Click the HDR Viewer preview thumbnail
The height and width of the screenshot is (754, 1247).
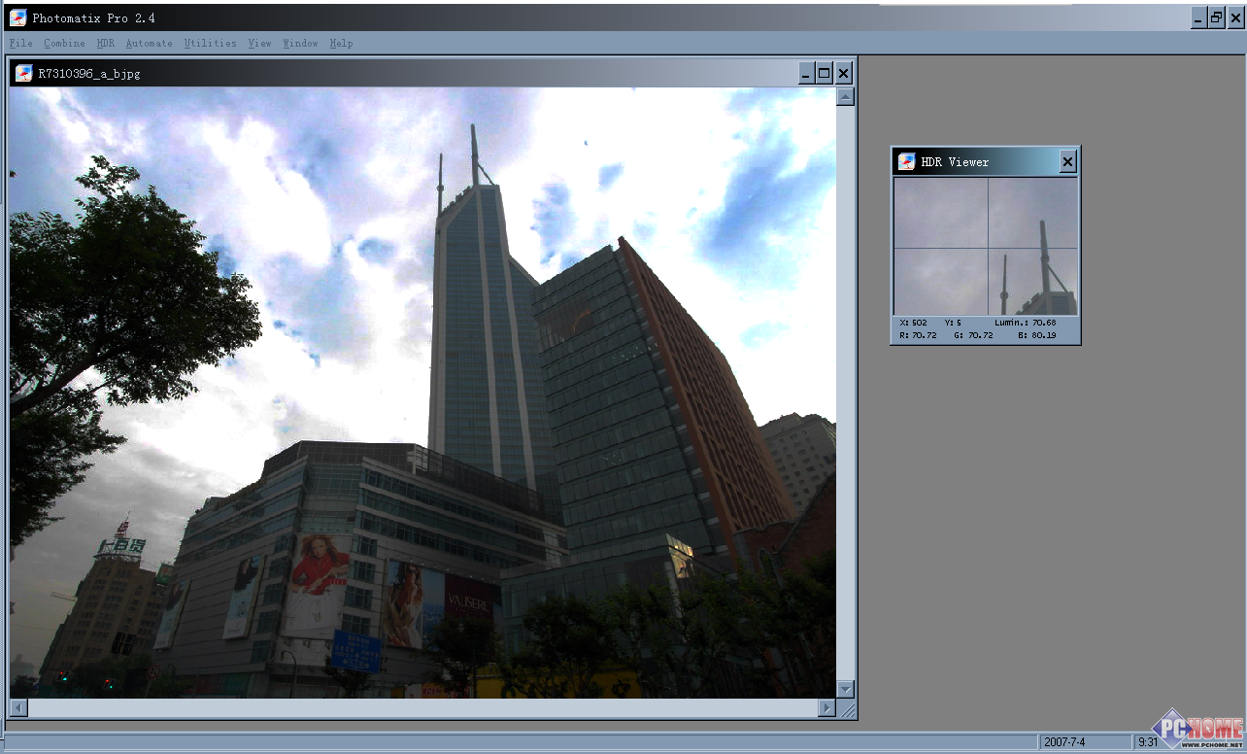click(986, 247)
